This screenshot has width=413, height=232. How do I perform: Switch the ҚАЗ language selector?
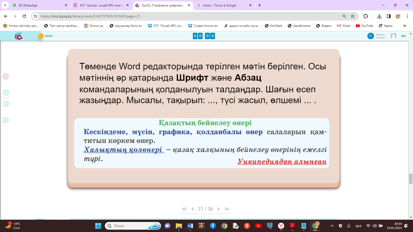(x=403, y=36)
